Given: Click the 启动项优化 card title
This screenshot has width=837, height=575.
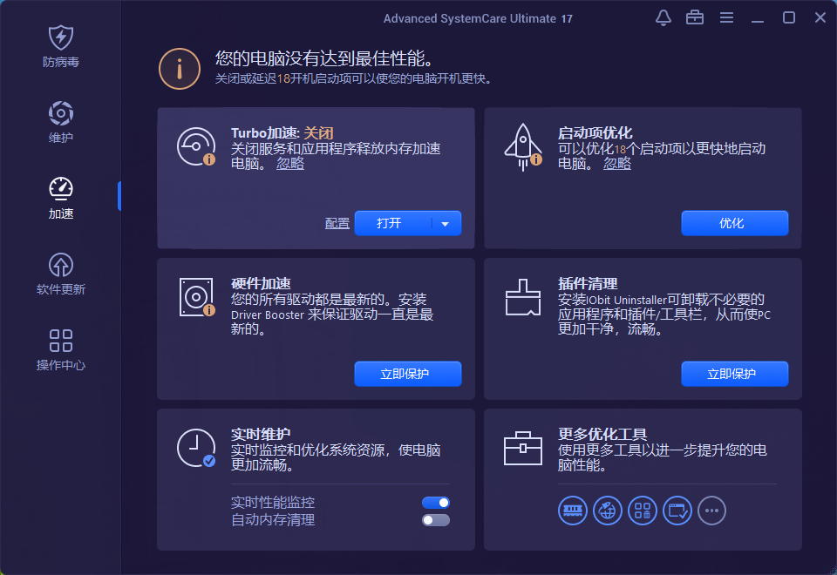Looking at the screenshot, I should tap(595, 132).
